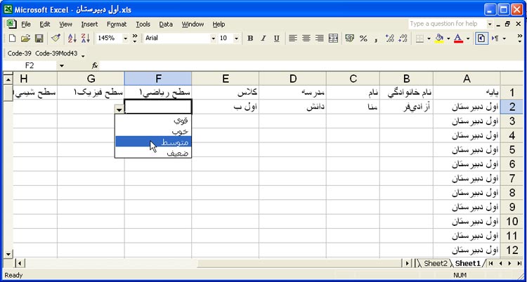Click Merge and Center icon

(x=333, y=39)
